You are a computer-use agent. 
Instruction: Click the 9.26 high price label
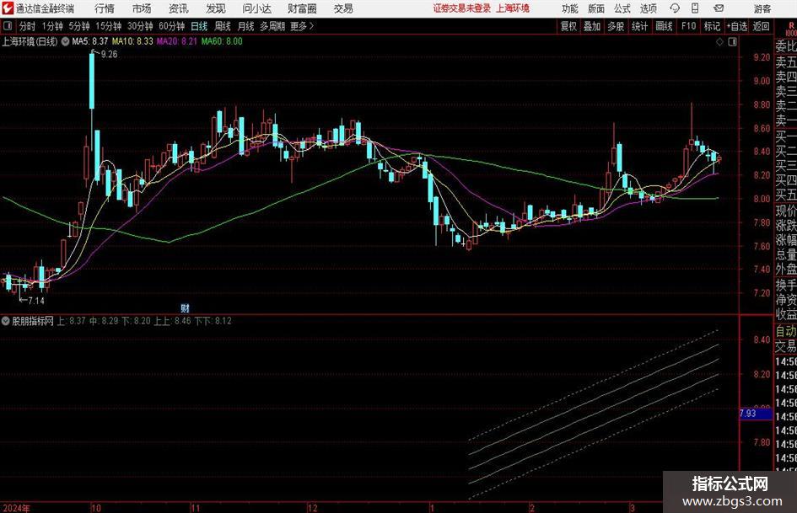[110, 55]
